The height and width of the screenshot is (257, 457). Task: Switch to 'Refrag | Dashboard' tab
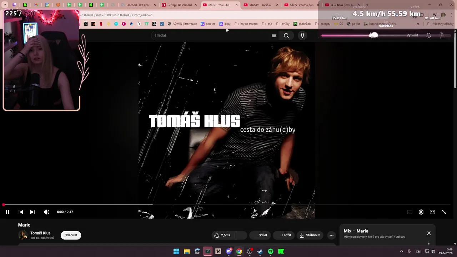click(x=179, y=5)
